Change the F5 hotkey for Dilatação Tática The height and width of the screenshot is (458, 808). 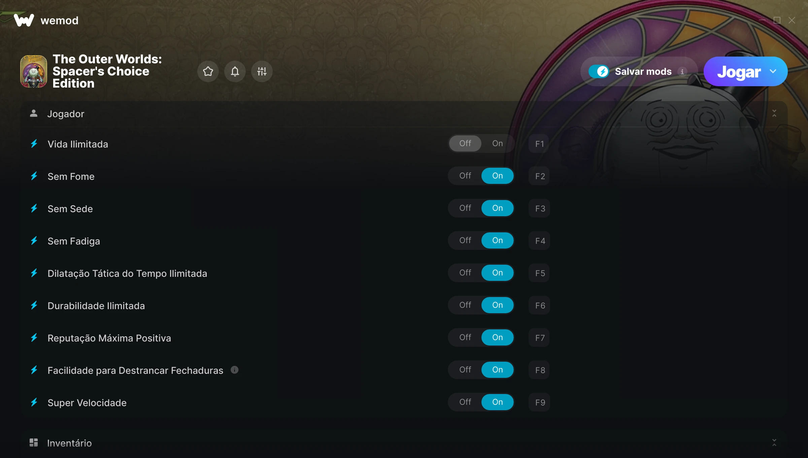539,273
